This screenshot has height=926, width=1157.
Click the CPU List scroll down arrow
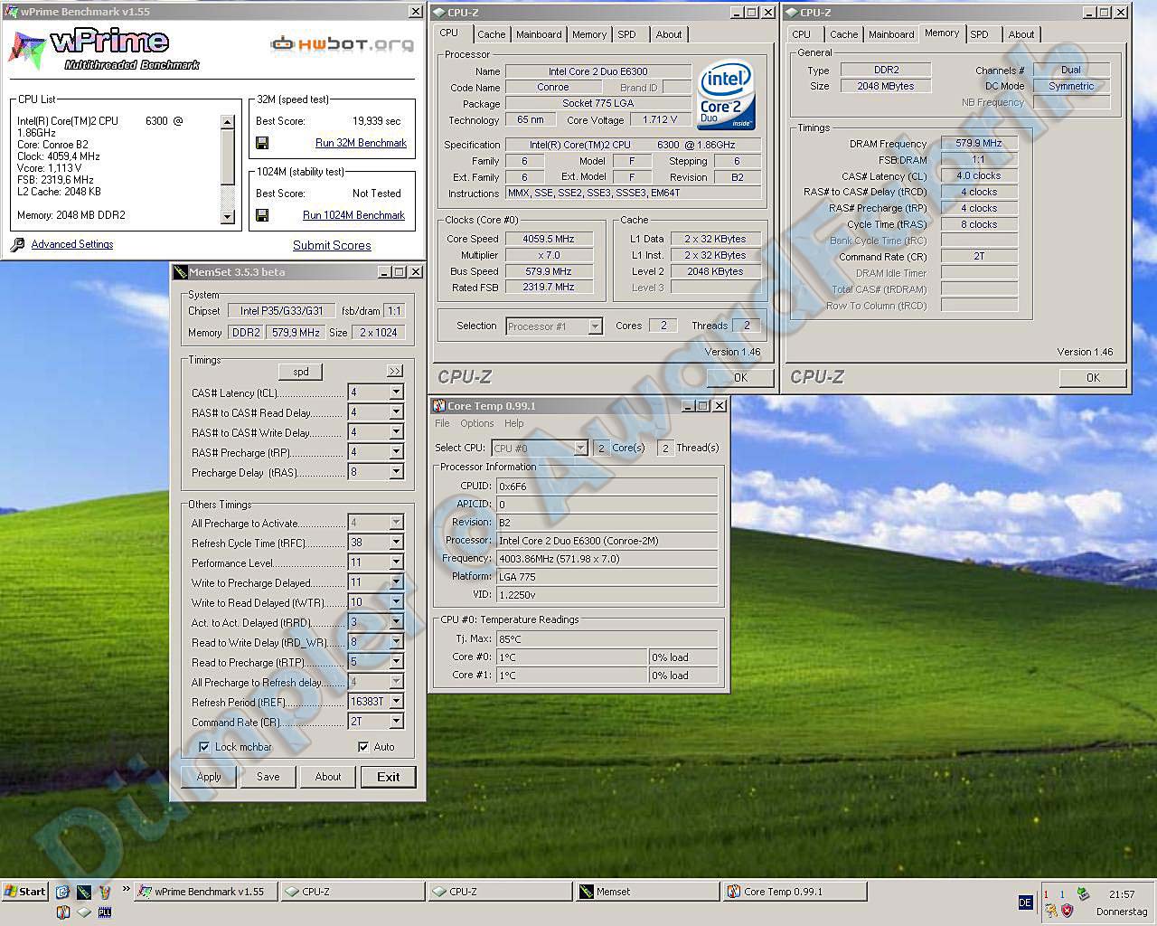click(x=228, y=217)
